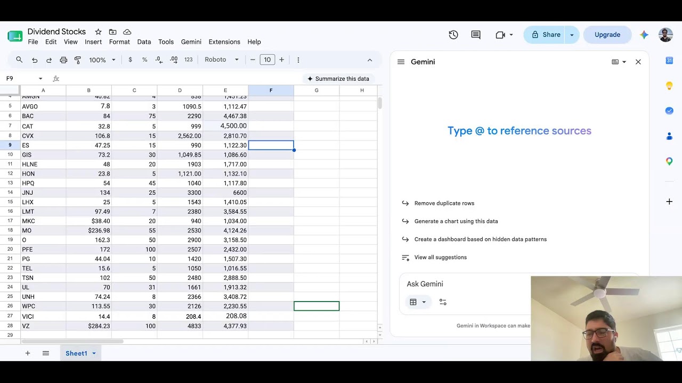Screen dimensions: 682x383
Task: Select column F header
Action: (271, 90)
